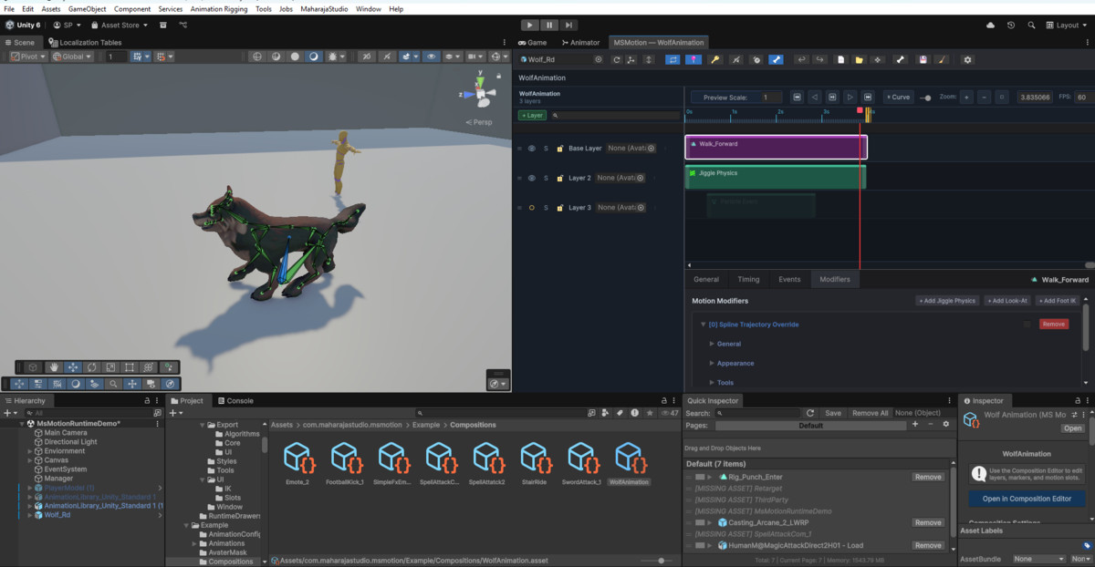Open the Pivot dropdown in Scene toolbar

coord(29,57)
